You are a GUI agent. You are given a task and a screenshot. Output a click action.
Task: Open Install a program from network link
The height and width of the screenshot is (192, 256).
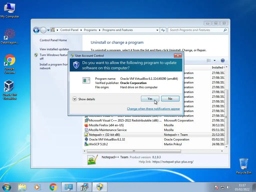tap(53, 66)
